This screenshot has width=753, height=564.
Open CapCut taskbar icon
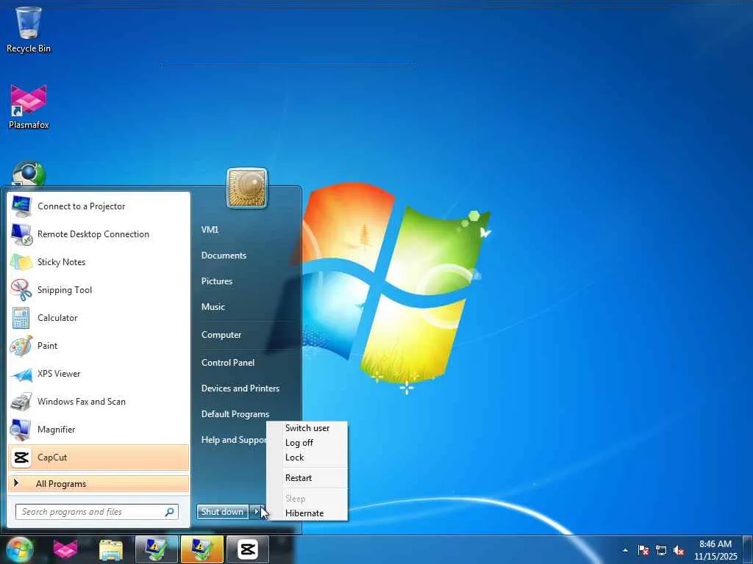click(x=248, y=549)
